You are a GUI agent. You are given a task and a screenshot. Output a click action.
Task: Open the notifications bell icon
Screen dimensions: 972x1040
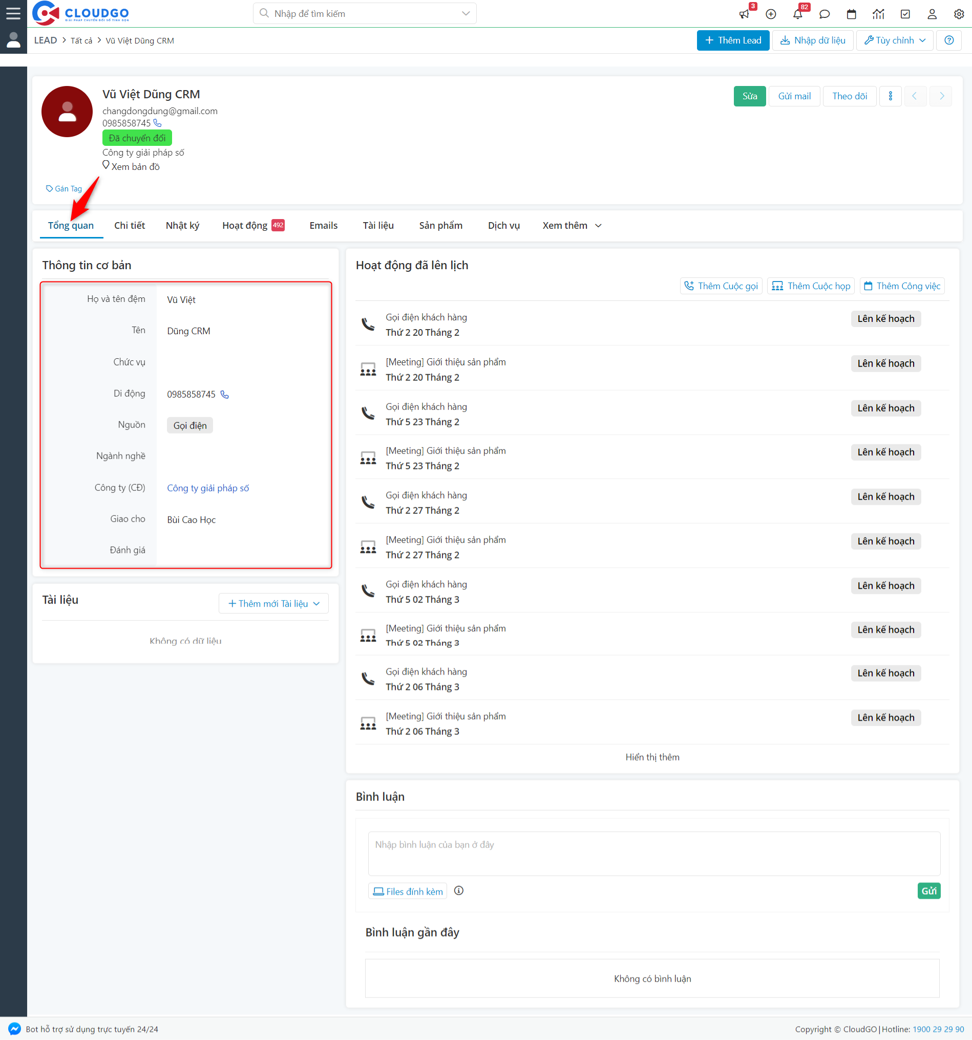(x=797, y=14)
